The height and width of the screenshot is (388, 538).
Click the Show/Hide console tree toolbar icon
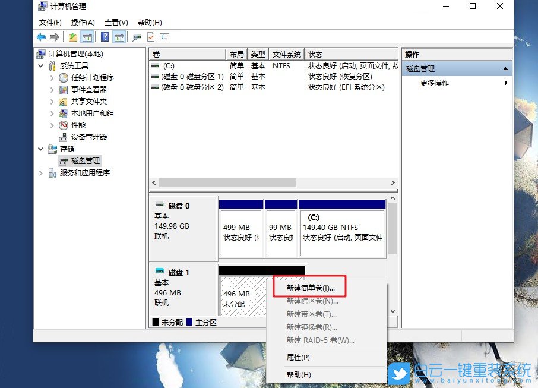click(x=86, y=36)
